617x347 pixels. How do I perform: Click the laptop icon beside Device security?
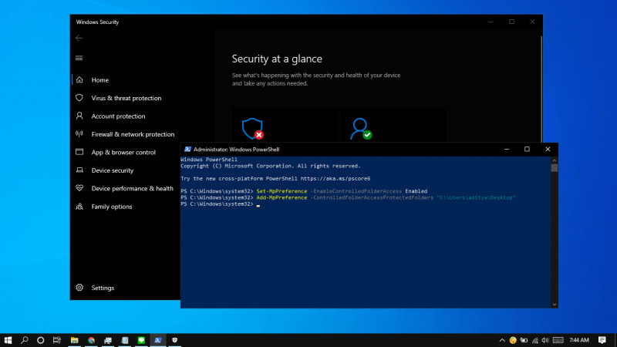(x=79, y=170)
